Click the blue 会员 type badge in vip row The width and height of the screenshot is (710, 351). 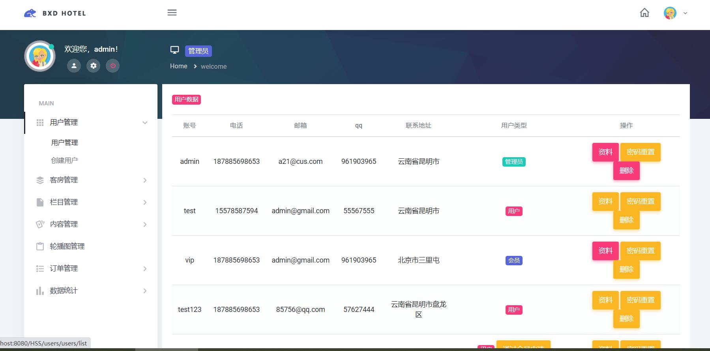coord(514,261)
